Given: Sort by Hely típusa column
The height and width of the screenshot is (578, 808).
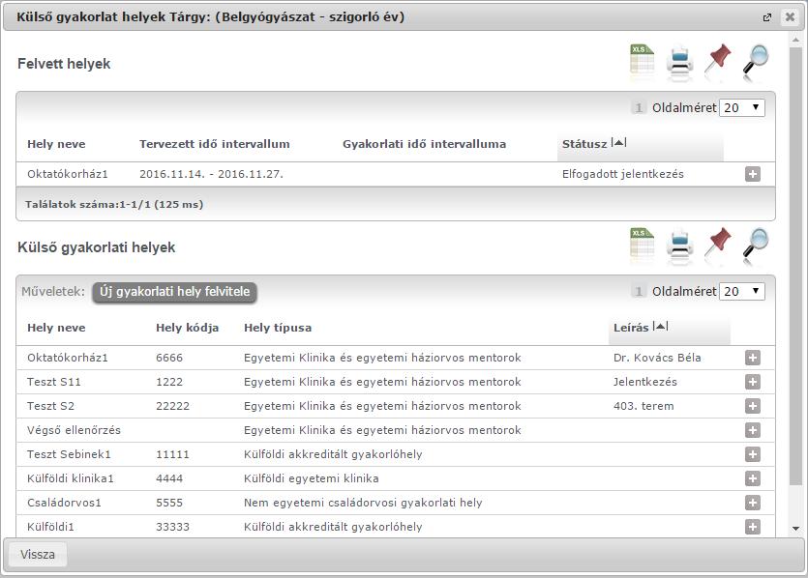Looking at the screenshot, I should coord(278,328).
